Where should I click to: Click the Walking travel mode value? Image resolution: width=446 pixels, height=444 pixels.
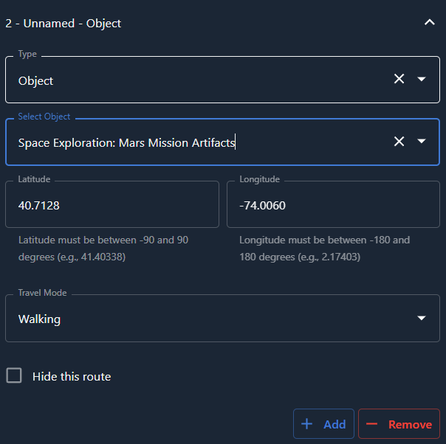[x=40, y=319]
